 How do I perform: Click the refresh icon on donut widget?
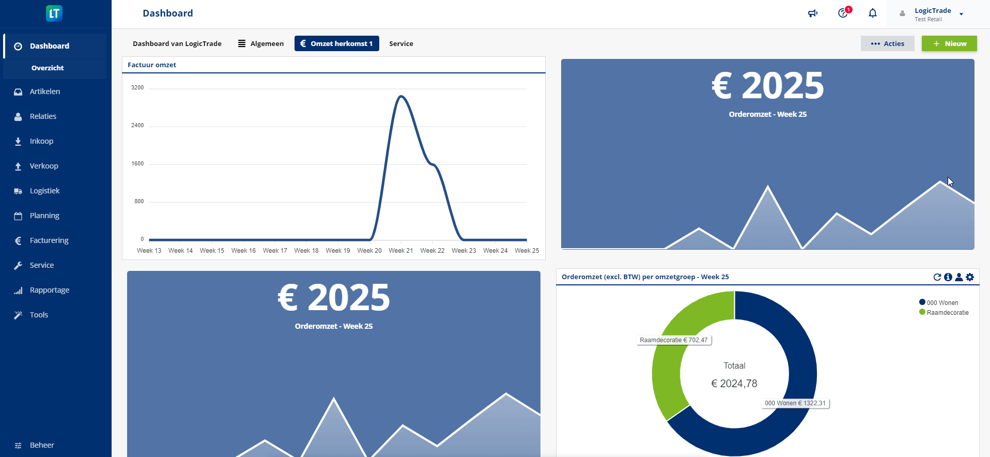[937, 277]
